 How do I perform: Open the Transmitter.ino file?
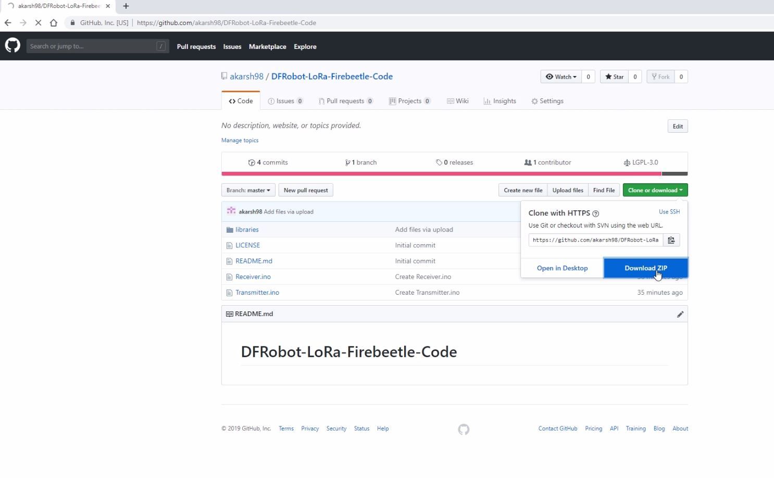(257, 293)
